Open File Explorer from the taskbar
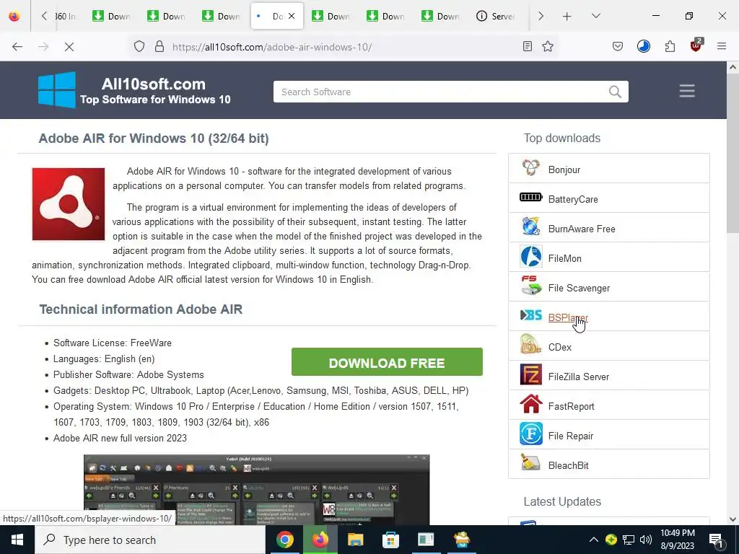Screen dimensions: 739x554 355,540
